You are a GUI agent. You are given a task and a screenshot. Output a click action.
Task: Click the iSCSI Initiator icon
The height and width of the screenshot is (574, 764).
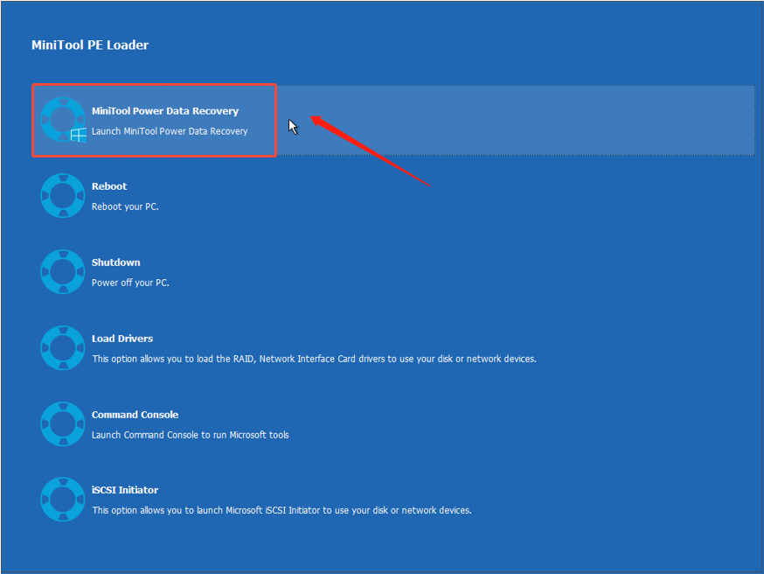point(62,499)
